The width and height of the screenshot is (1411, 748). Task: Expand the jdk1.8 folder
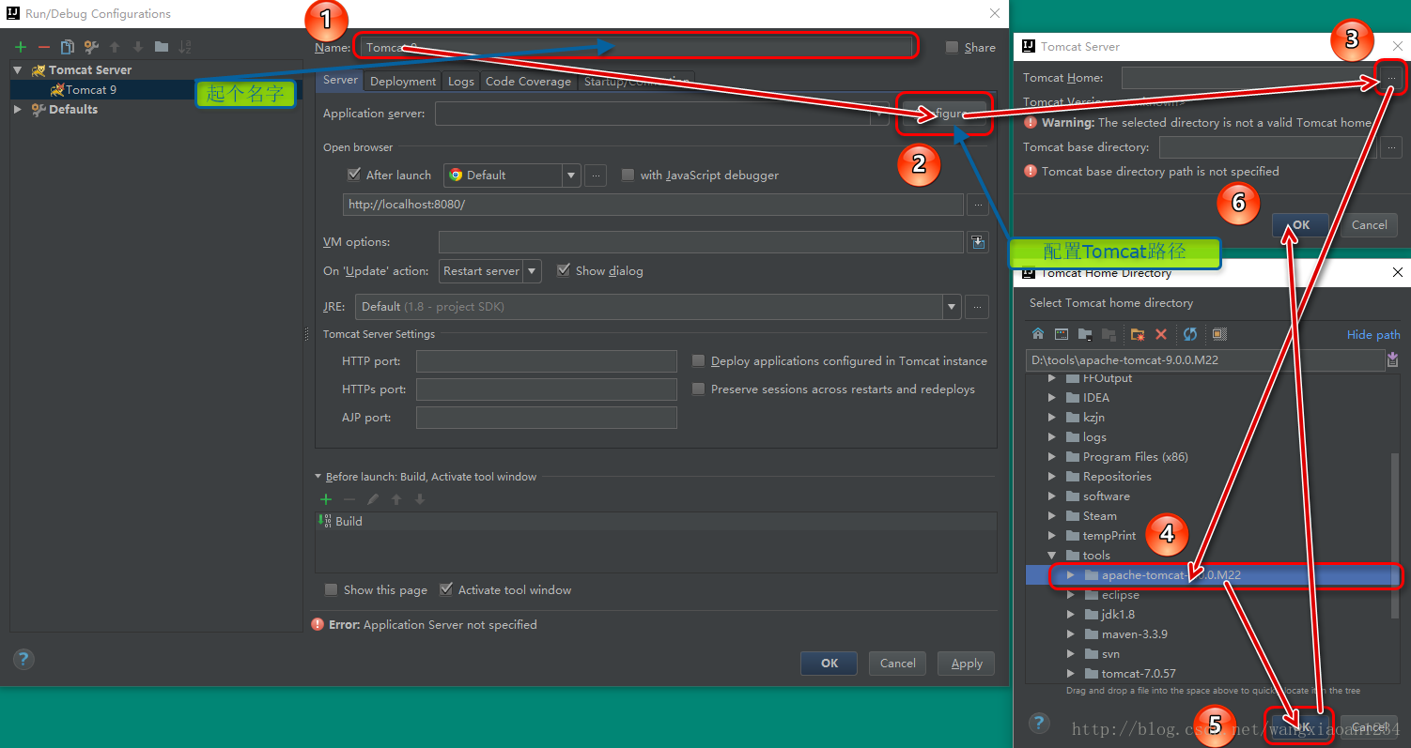pyautogui.click(x=1071, y=615)
